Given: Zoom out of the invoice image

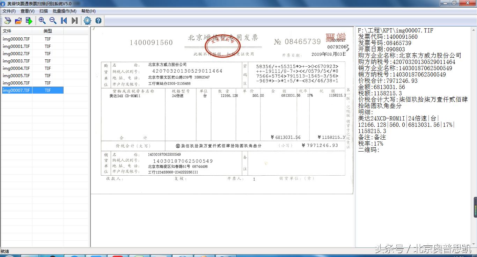Looking at the screenshot, I should tap(53, 21).
